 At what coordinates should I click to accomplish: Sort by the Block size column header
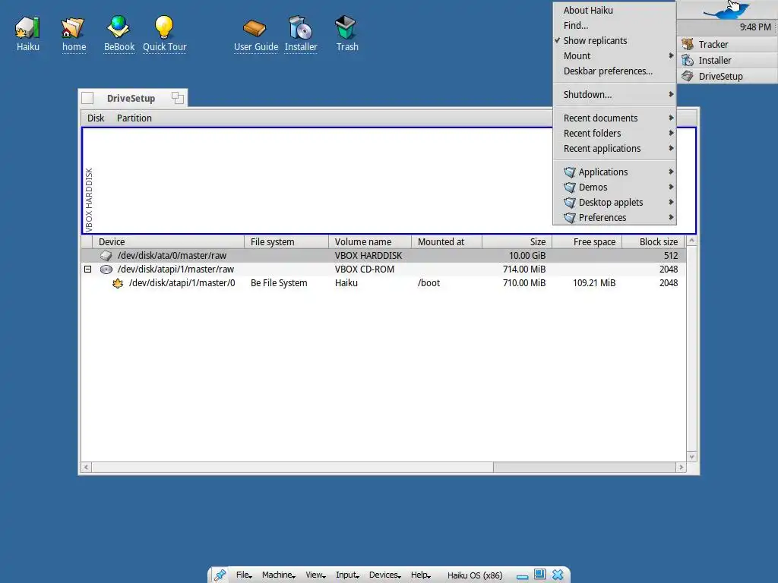tap(653, 242)
